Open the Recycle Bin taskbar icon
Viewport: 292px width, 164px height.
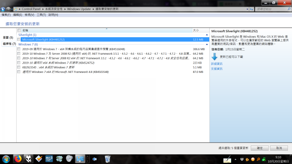point(107,159)
